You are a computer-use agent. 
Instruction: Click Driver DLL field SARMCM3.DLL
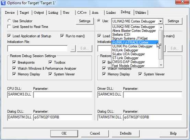(110, 95)
